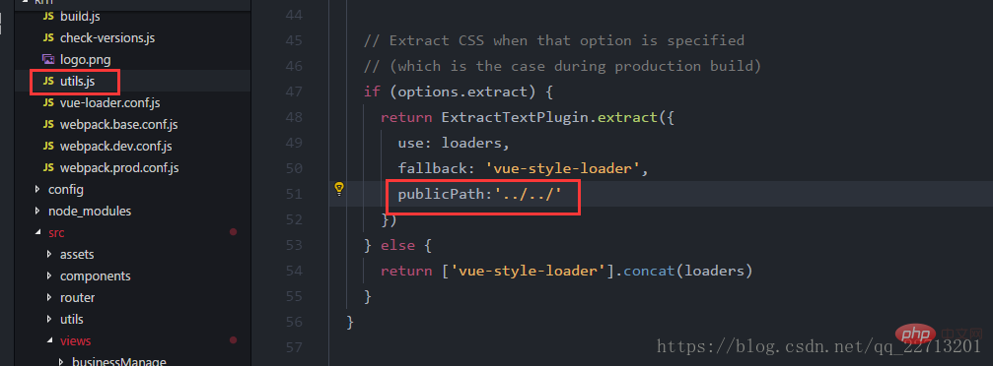This screenshot has height=366, width=993.
Task: Click the lightbulb quick-fix icon
Action: [x=339, y=188]
